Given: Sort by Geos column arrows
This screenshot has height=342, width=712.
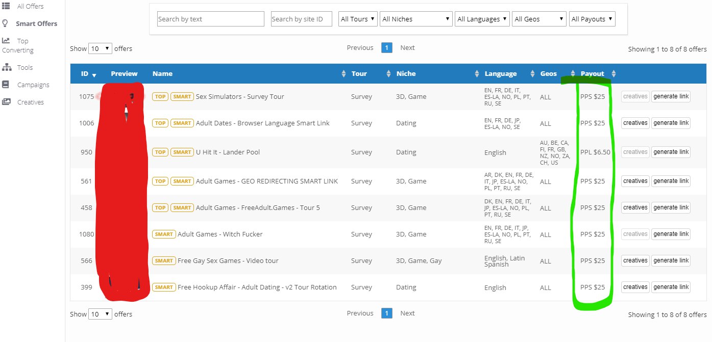Looking at the screenshot, I should pyautogui.click(x=573, y=74).
